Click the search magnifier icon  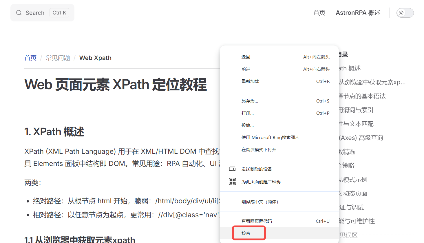[19, 13]
